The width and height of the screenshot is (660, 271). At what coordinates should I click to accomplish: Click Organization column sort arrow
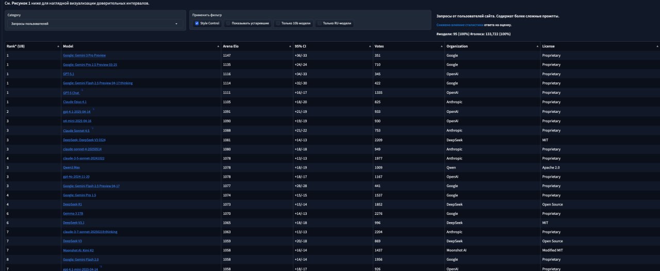pyautogui.click(x=538, y=46)
